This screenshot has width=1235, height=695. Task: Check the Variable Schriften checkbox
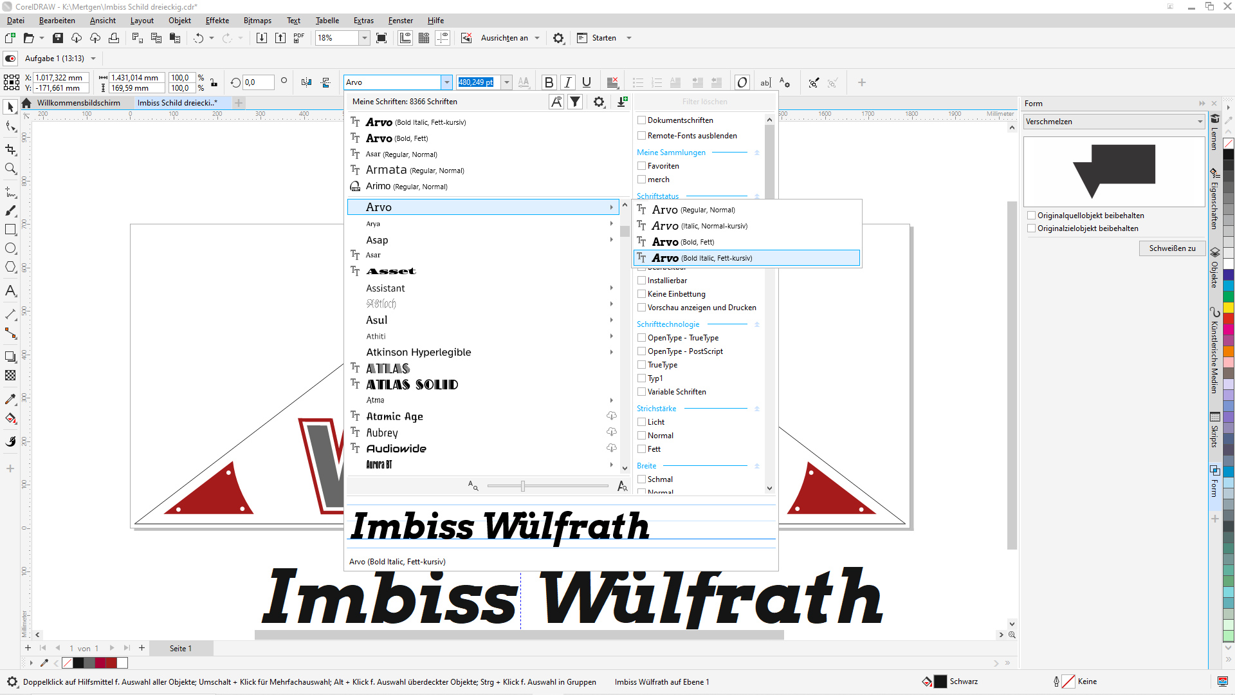pyautogui.click(x=641, y=392)
